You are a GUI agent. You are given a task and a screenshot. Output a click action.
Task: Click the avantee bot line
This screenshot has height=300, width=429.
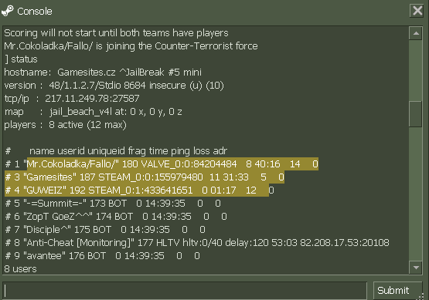tap(102, 256)
